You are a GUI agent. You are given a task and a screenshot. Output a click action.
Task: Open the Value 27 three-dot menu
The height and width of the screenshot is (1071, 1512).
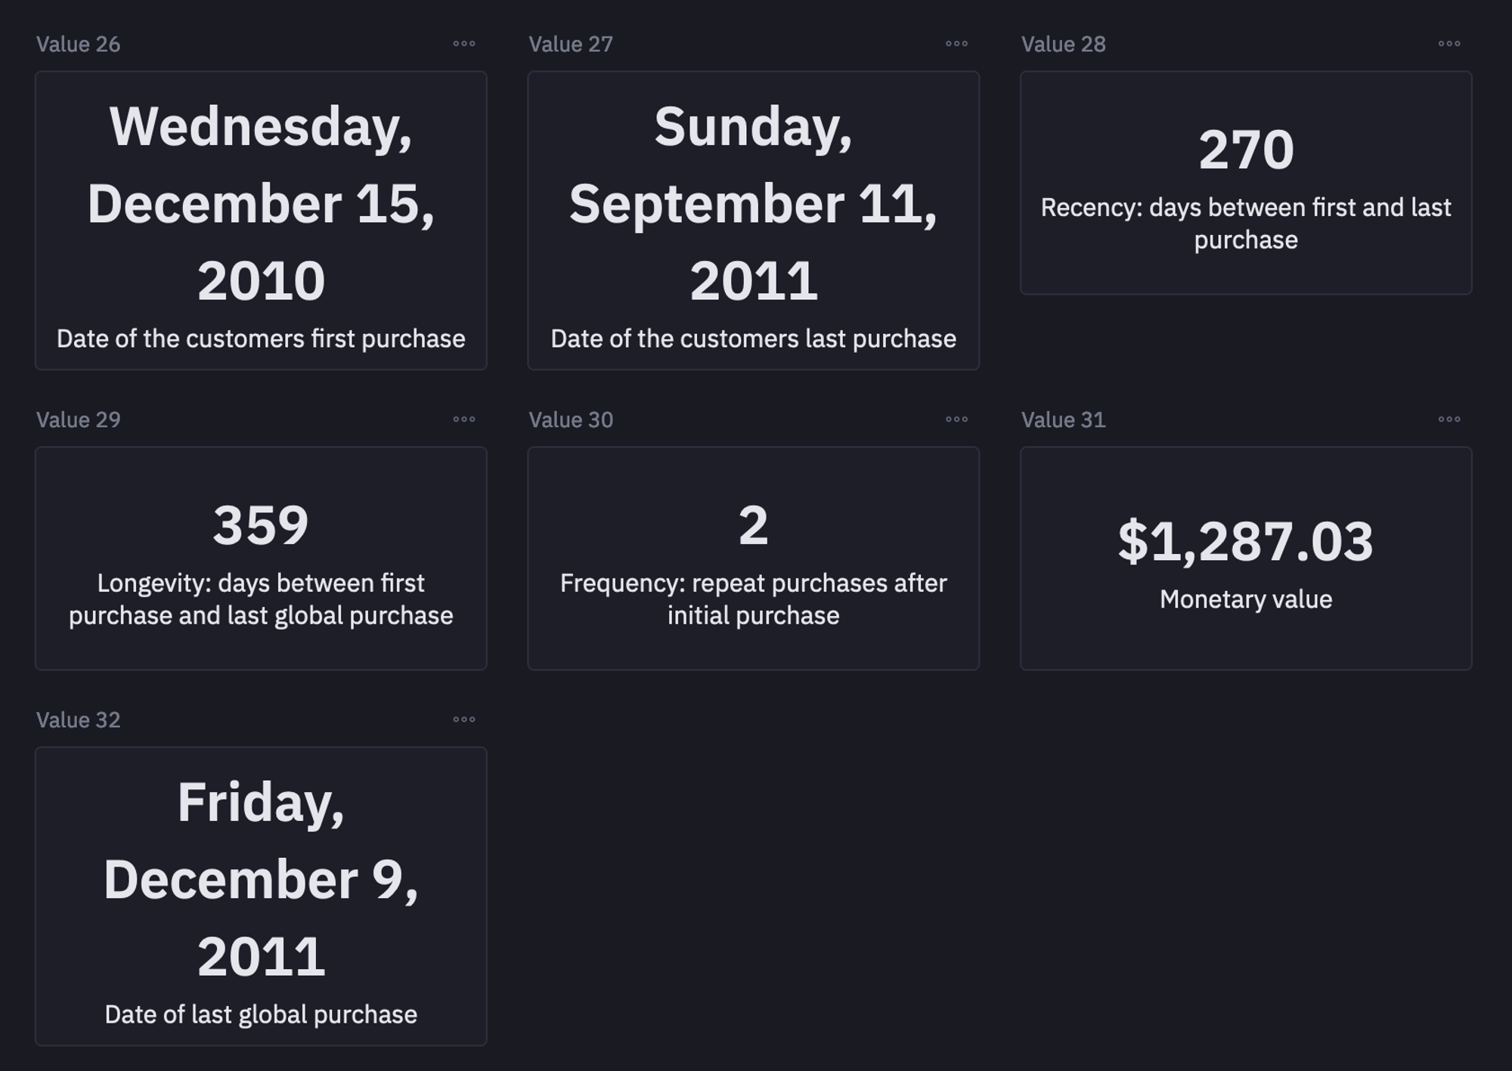pyautogui.click(x=956, y=44)
